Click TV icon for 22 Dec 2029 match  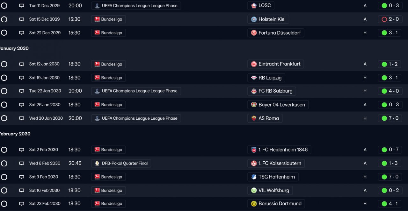coord(22,33)
